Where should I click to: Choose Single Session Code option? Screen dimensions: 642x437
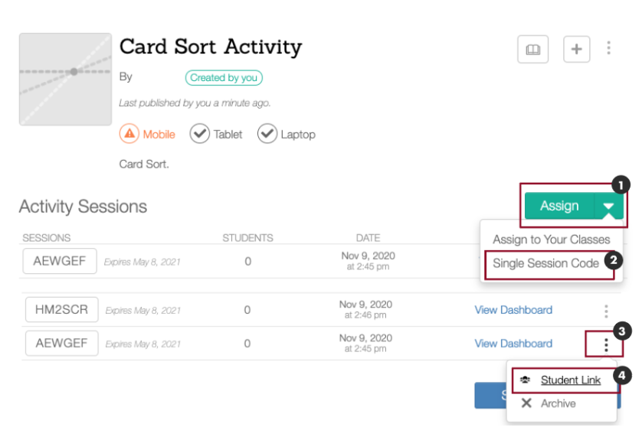(545, 263)
